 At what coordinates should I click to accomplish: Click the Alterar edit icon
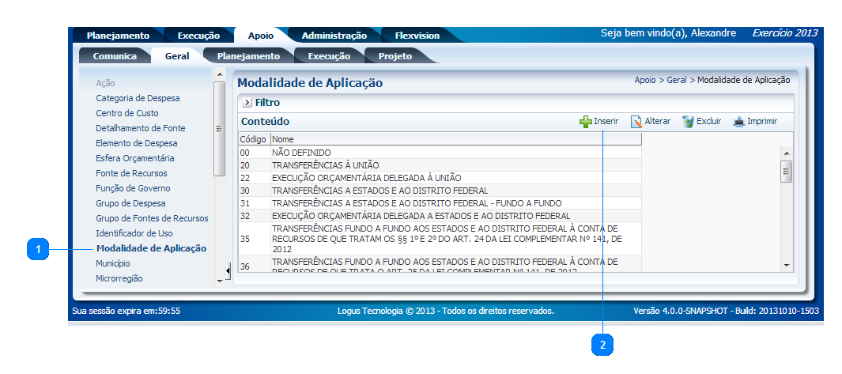click(x=636, y=122)
